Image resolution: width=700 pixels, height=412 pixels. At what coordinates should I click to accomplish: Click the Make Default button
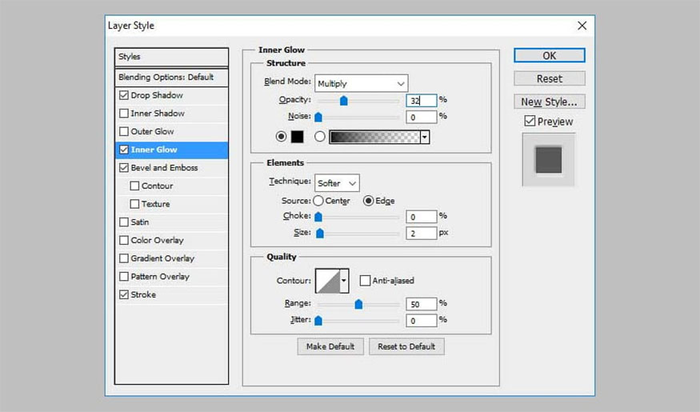coord(330,346)
